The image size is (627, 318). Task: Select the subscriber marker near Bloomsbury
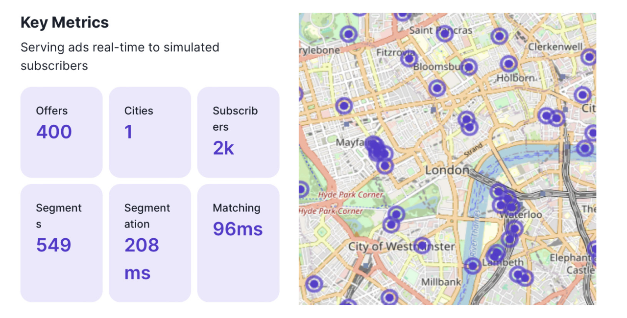click(x=468, y=68)
